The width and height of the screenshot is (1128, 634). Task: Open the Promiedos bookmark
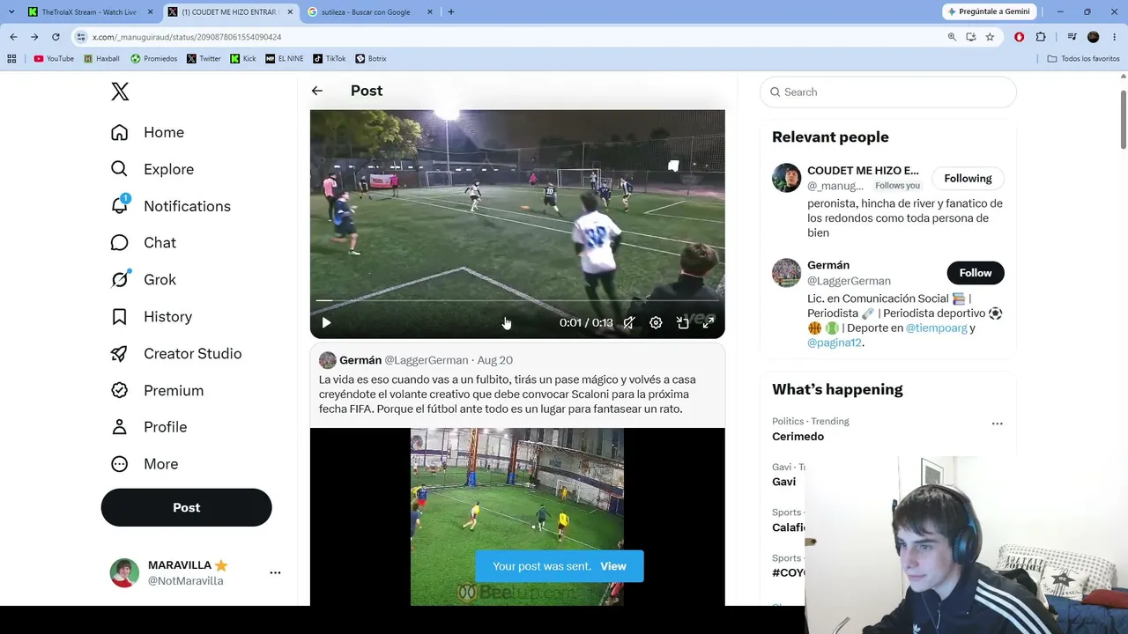[x=154, y=59]
